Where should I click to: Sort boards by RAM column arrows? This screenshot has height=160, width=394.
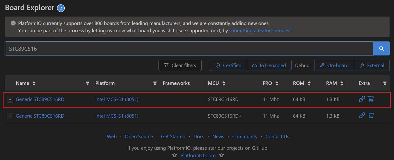click(342, 83)
